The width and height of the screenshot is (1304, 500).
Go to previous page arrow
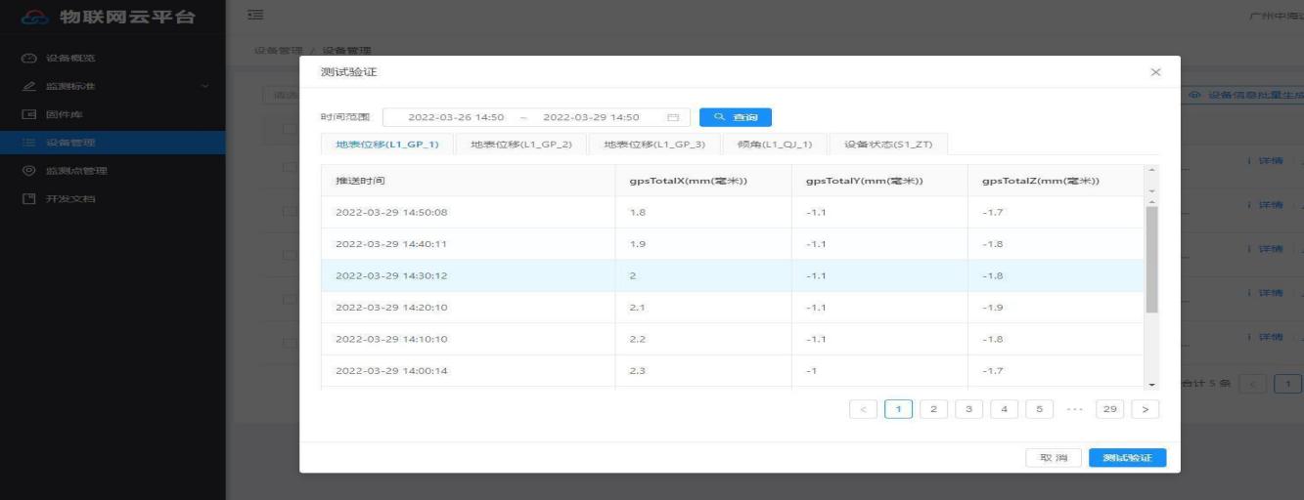[x=863, y=409]
